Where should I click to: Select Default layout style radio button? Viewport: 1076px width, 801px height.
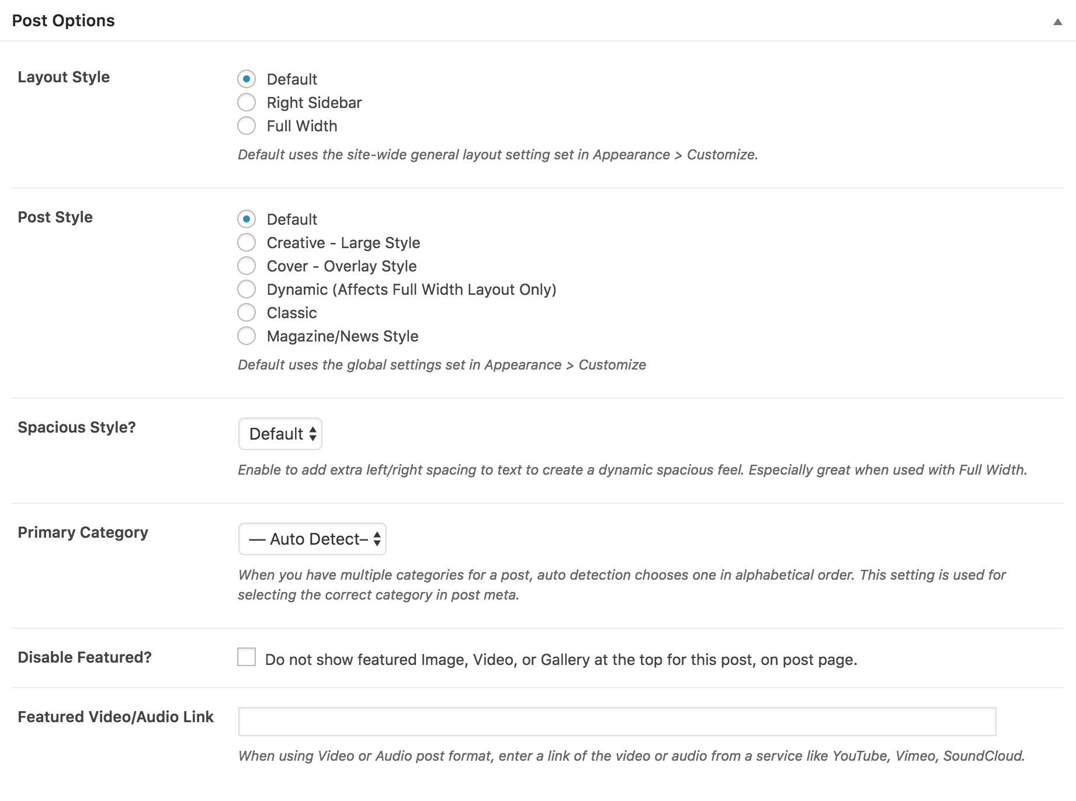pyautogui.click(x=247, y=79)
